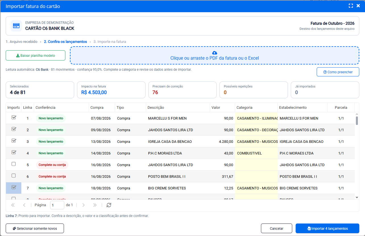Go to the first page of results

[x=13, y=205]
